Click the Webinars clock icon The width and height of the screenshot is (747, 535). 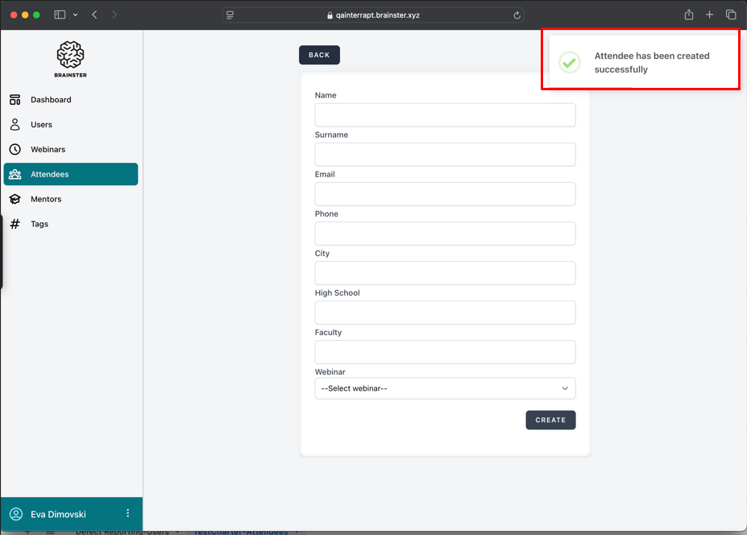pos(15,150)
